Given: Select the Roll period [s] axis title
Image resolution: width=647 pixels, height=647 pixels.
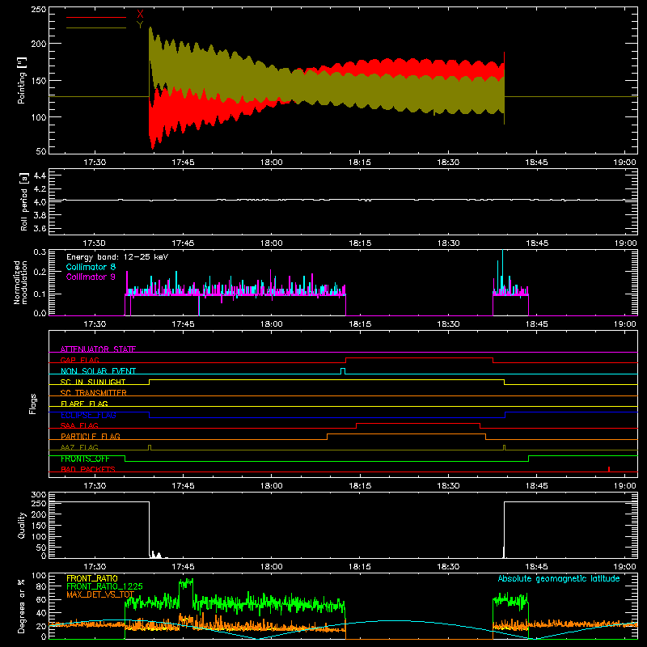Looking at the screenshot, I should coord(23,201).
